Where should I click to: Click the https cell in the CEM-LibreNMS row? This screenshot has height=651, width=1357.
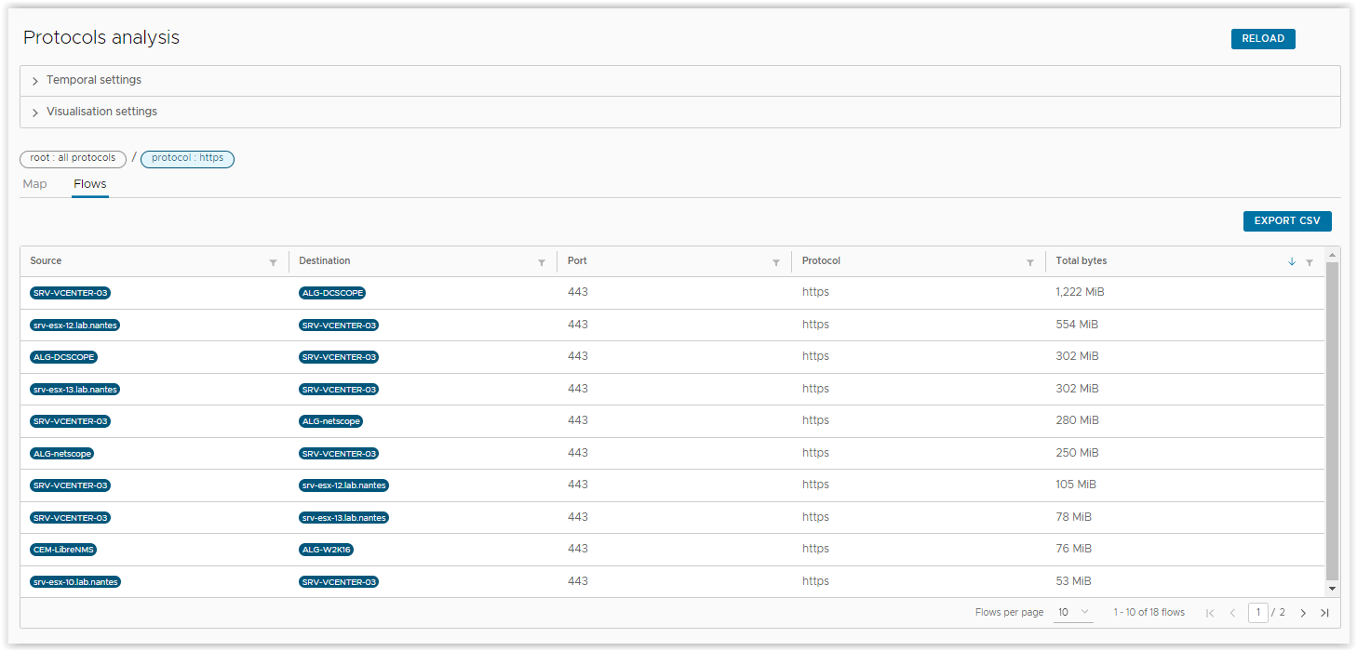coord(815,549)
